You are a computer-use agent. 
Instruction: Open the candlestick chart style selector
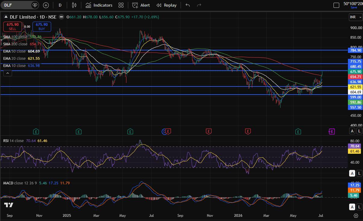[74, 5]
